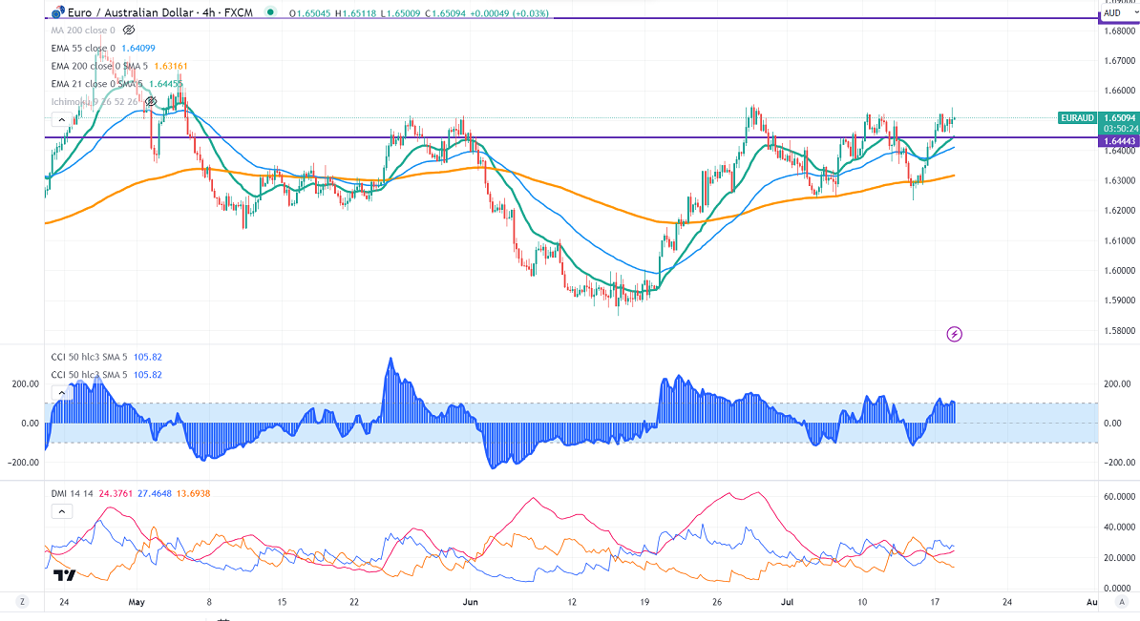This screenshot has height=621, width=1140.
Task: Open the AUD currency dropdown
Action: [1119, 13]
